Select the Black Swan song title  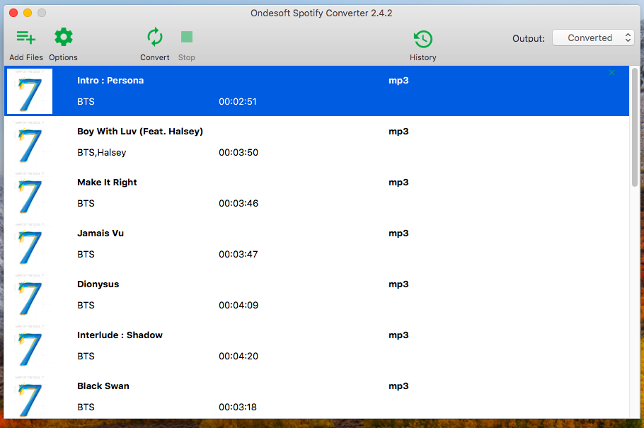103,386
